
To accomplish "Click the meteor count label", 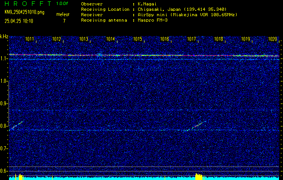I will coord(63,14).
